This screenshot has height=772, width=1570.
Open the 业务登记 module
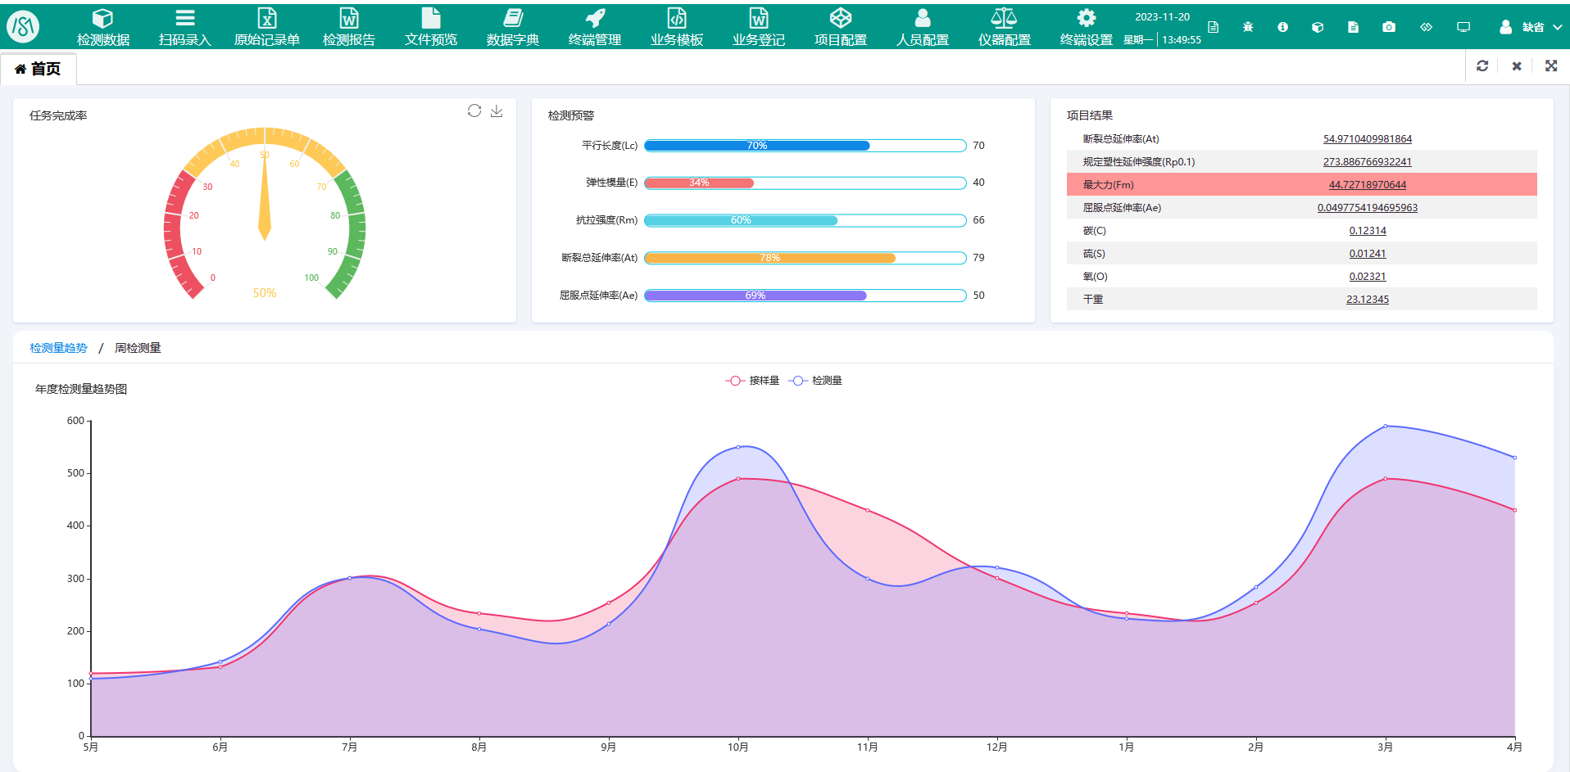(x=759, y=26)
